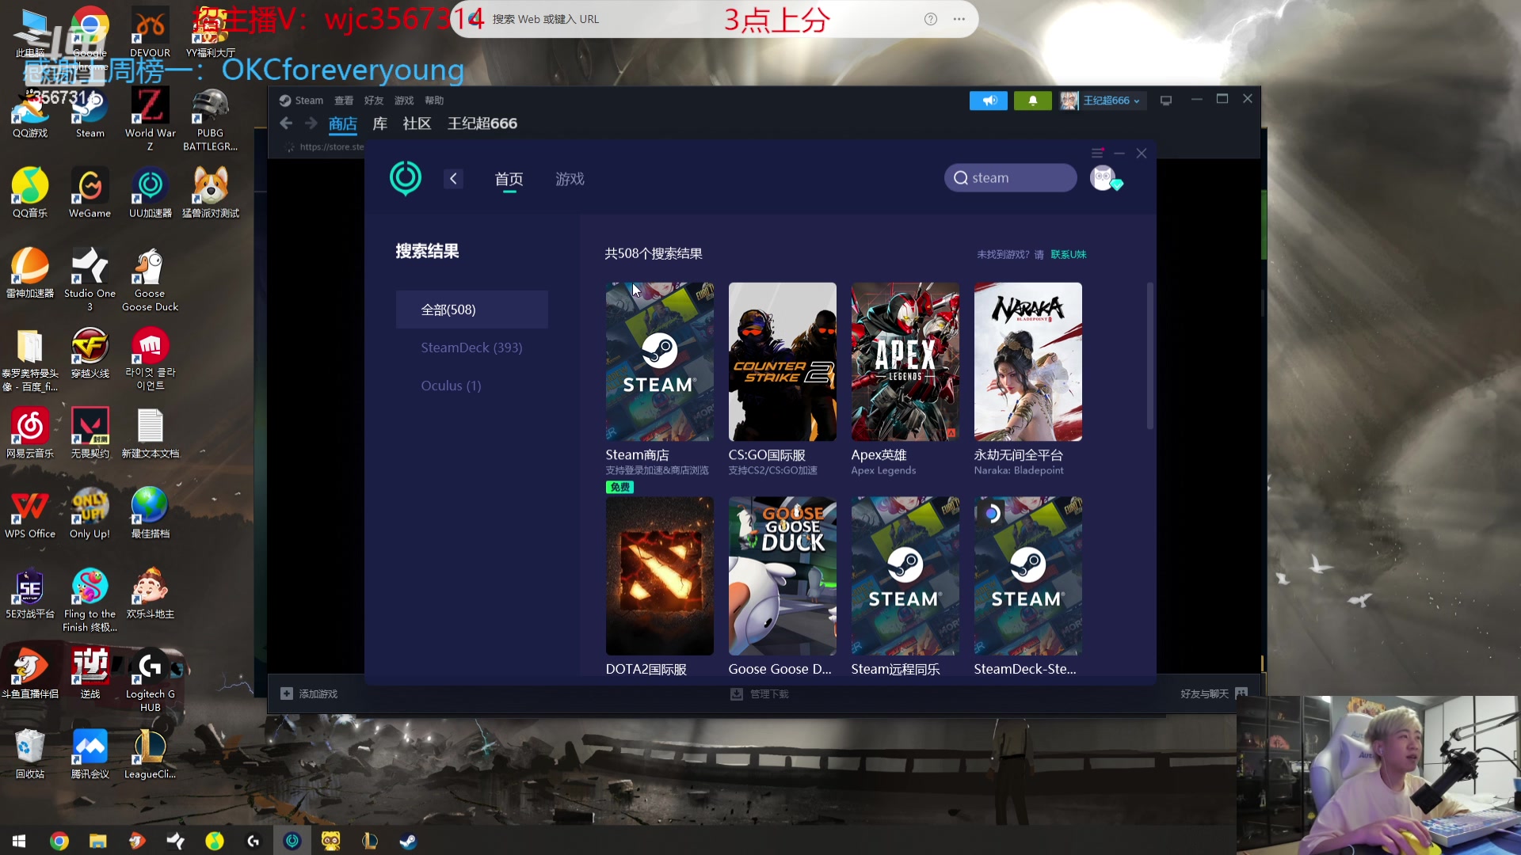Filter results by 全部(508)

pyautogui.click(x=472, y=310)
